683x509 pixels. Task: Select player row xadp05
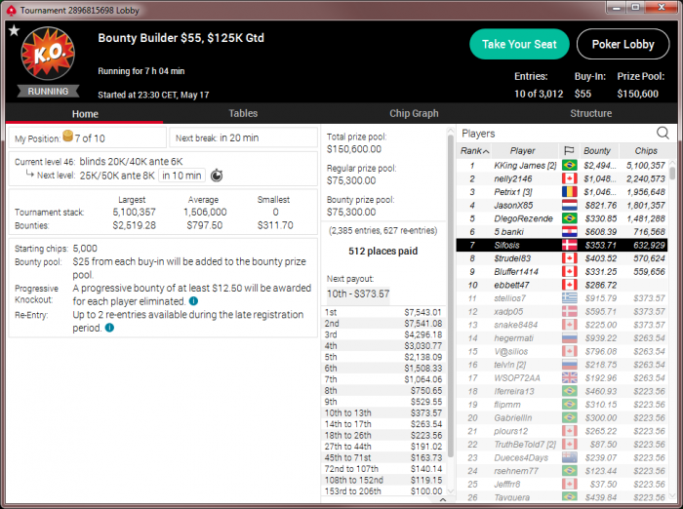point(562,311)
